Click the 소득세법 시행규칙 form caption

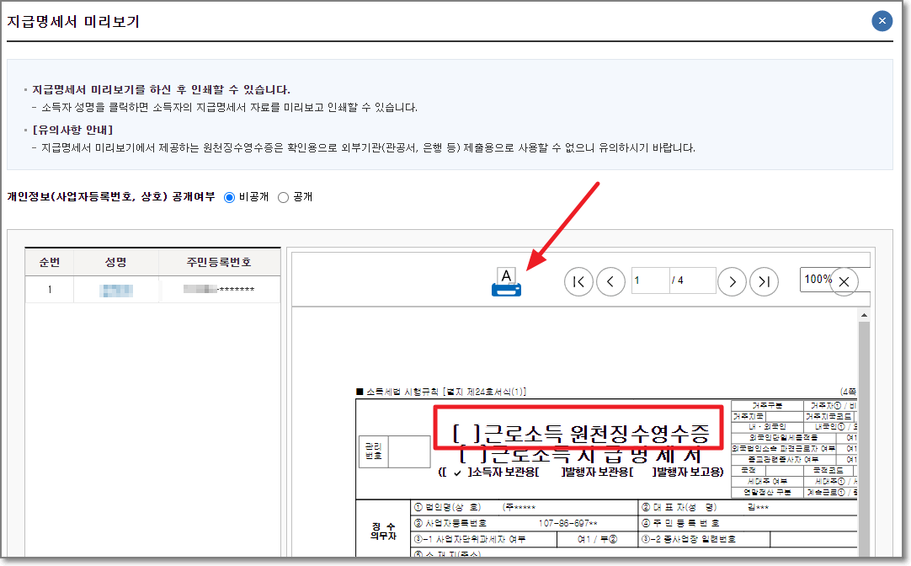tap(441, 392)
